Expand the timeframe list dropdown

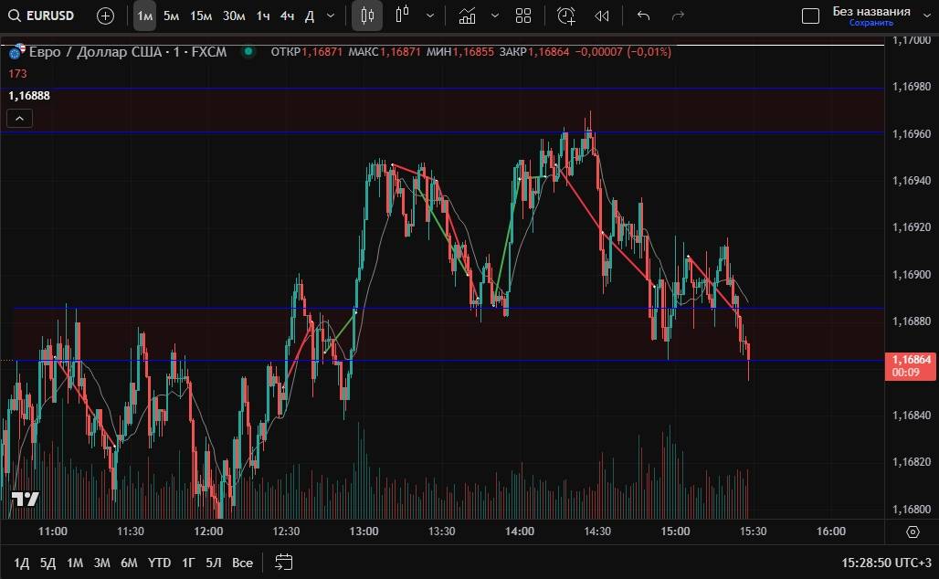[x=331, y=16]
